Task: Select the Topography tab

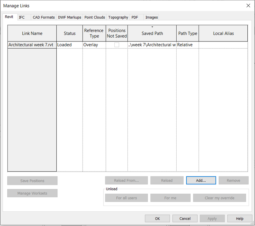Action: (x=118, y=17)
